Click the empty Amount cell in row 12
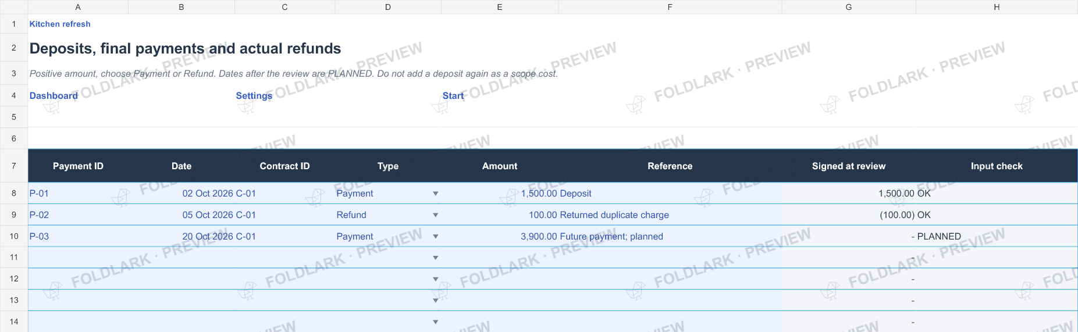This screenshot has height=332, width=1078. pyautogui.click(x=500, y=279)
